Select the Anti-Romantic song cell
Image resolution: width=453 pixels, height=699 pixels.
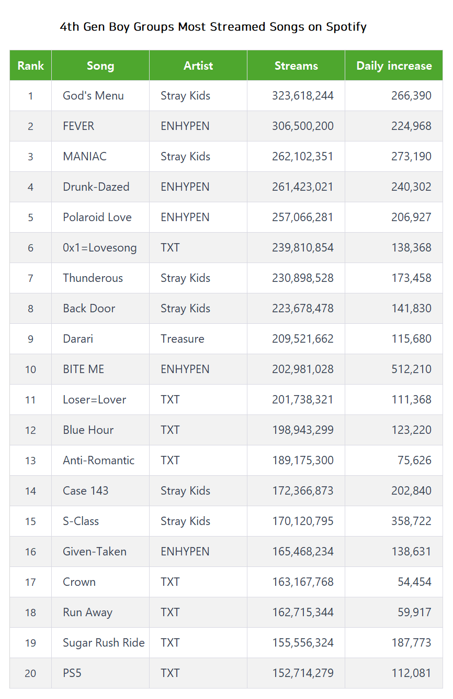pos(99,461)
